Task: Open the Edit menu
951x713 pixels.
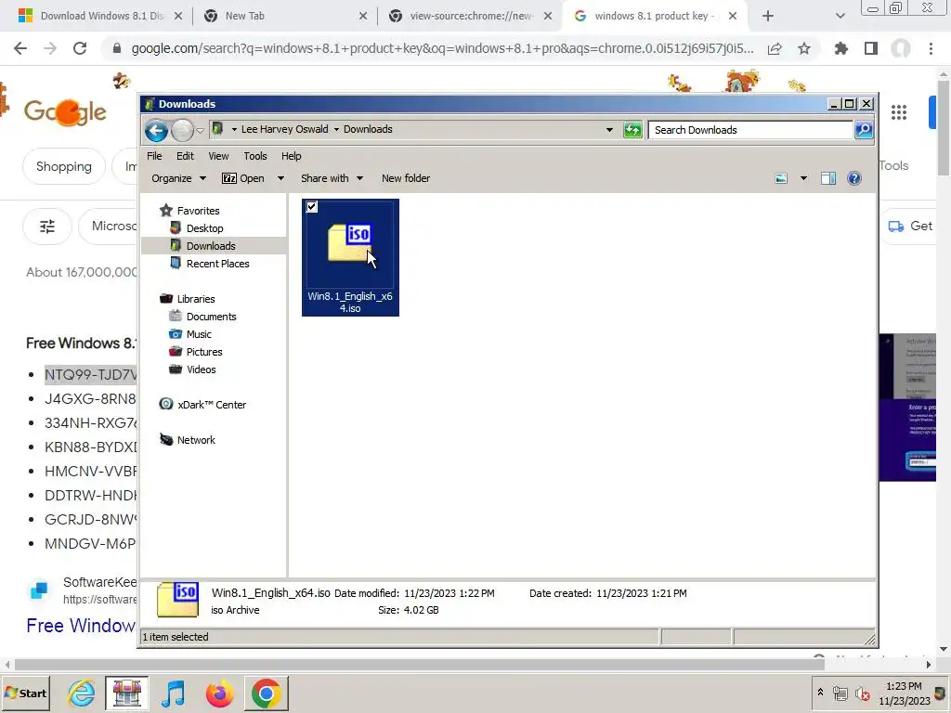Action: pyautogui.click(x=185, y=156)
